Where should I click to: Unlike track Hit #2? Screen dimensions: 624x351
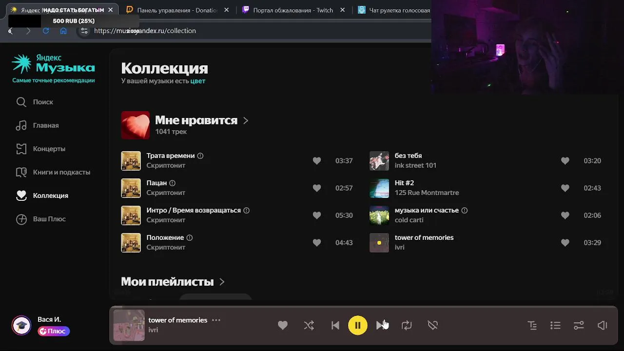tap(565, 188)
